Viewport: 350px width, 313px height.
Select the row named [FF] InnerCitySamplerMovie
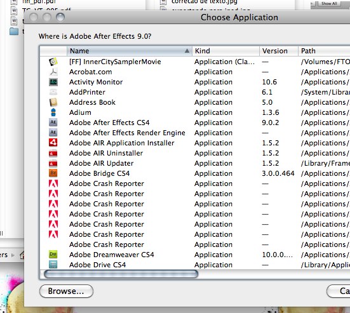pyautogui.click(x=195, y=62)
